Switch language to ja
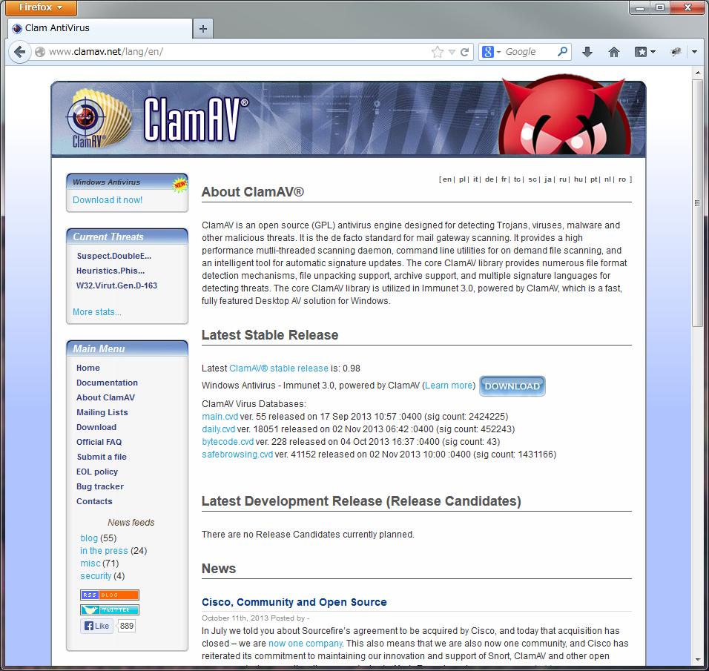Image resolution: width=709 pixels, height=671 pixels. point(548,180)
